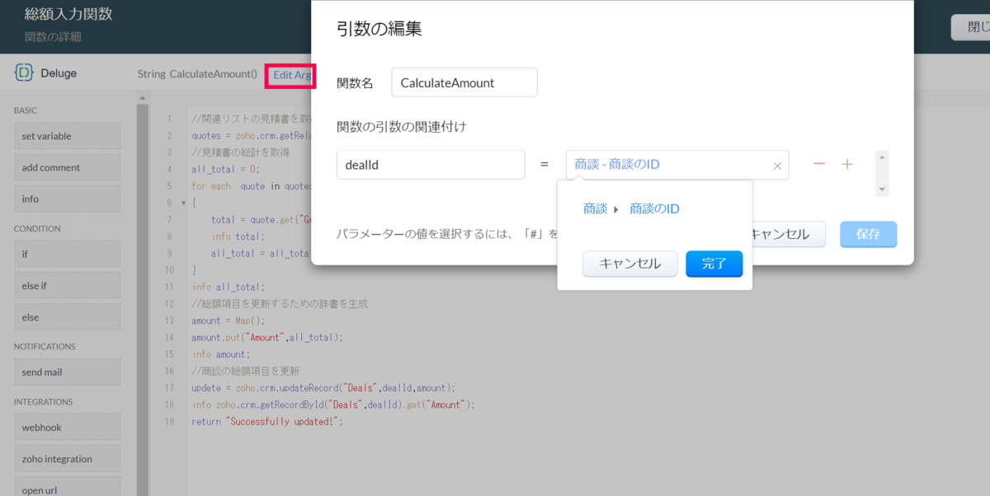This screenshot has width=990, height=496.
Task: Open the Edit Arguments link
Action: coord(291,75)
